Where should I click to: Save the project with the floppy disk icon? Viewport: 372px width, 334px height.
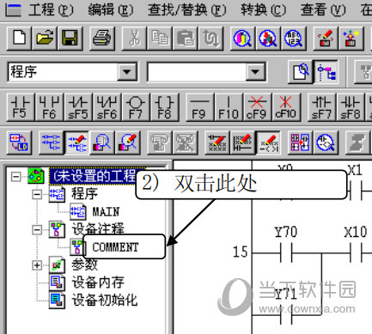tap(70, 38)
